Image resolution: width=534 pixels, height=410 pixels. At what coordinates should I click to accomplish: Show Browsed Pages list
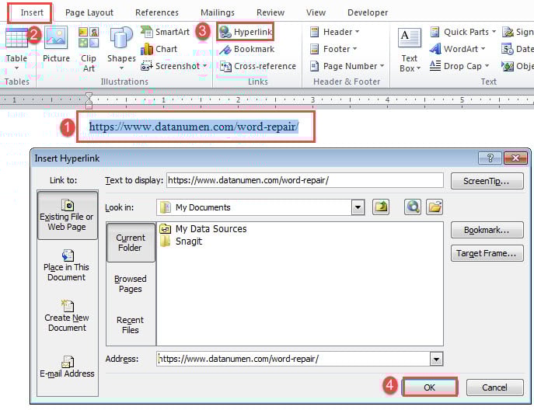click(x=131, y=283)
